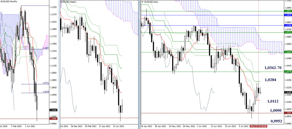
Task: Select the 1,0112 support annotation
Action: (x=273, y=101)
